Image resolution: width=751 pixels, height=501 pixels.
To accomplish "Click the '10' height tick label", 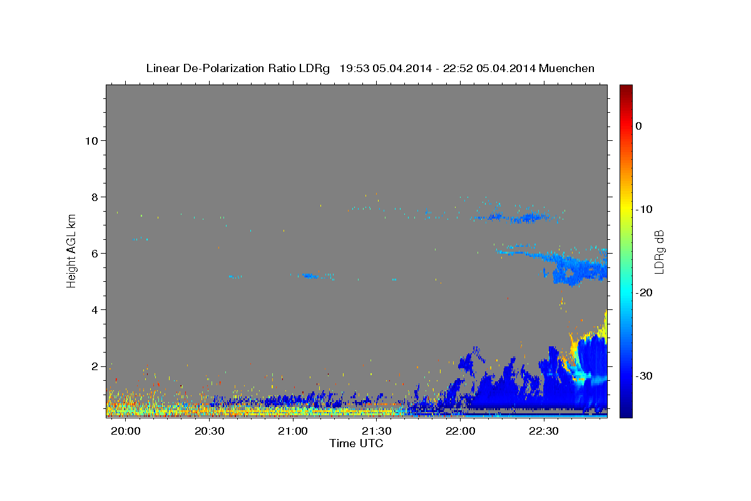I will 91,140.
